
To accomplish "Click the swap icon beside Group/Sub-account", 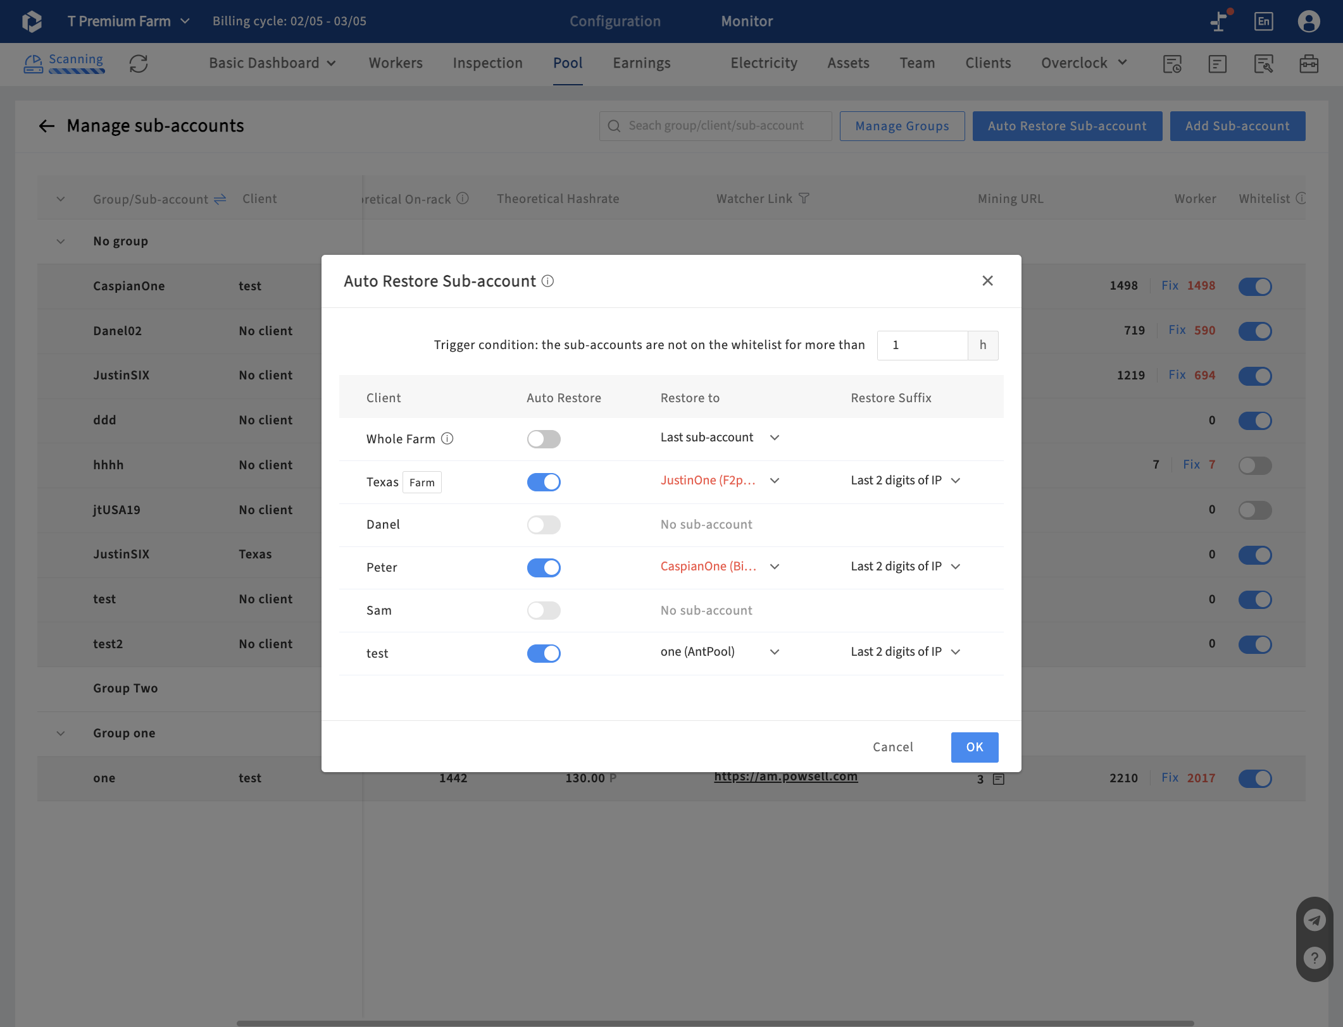I will tap(220, 199).
